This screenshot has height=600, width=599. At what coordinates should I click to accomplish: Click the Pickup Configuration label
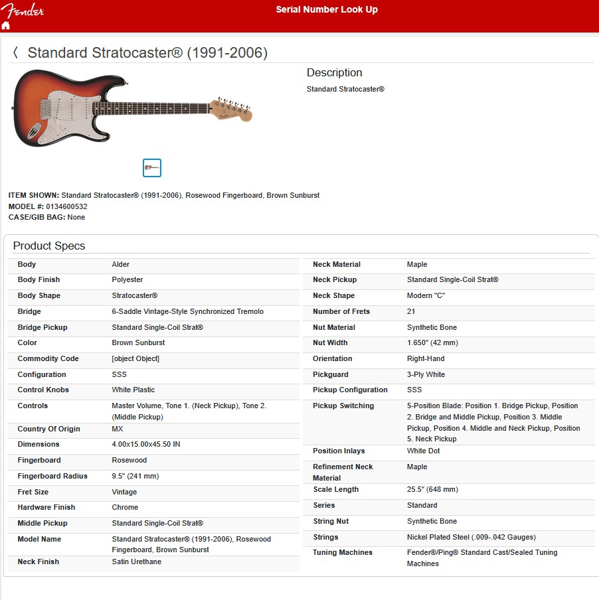click(350, 390)
